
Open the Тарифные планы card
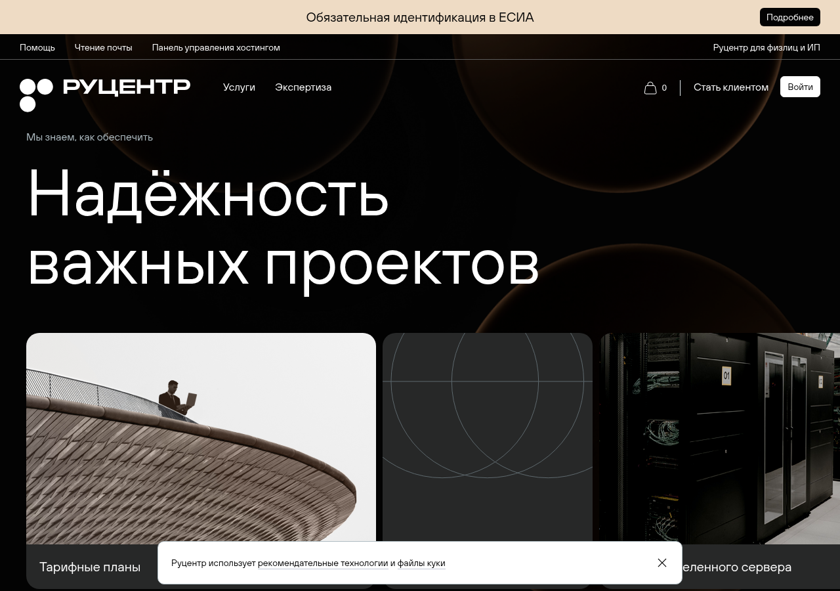tap(201, 461)
